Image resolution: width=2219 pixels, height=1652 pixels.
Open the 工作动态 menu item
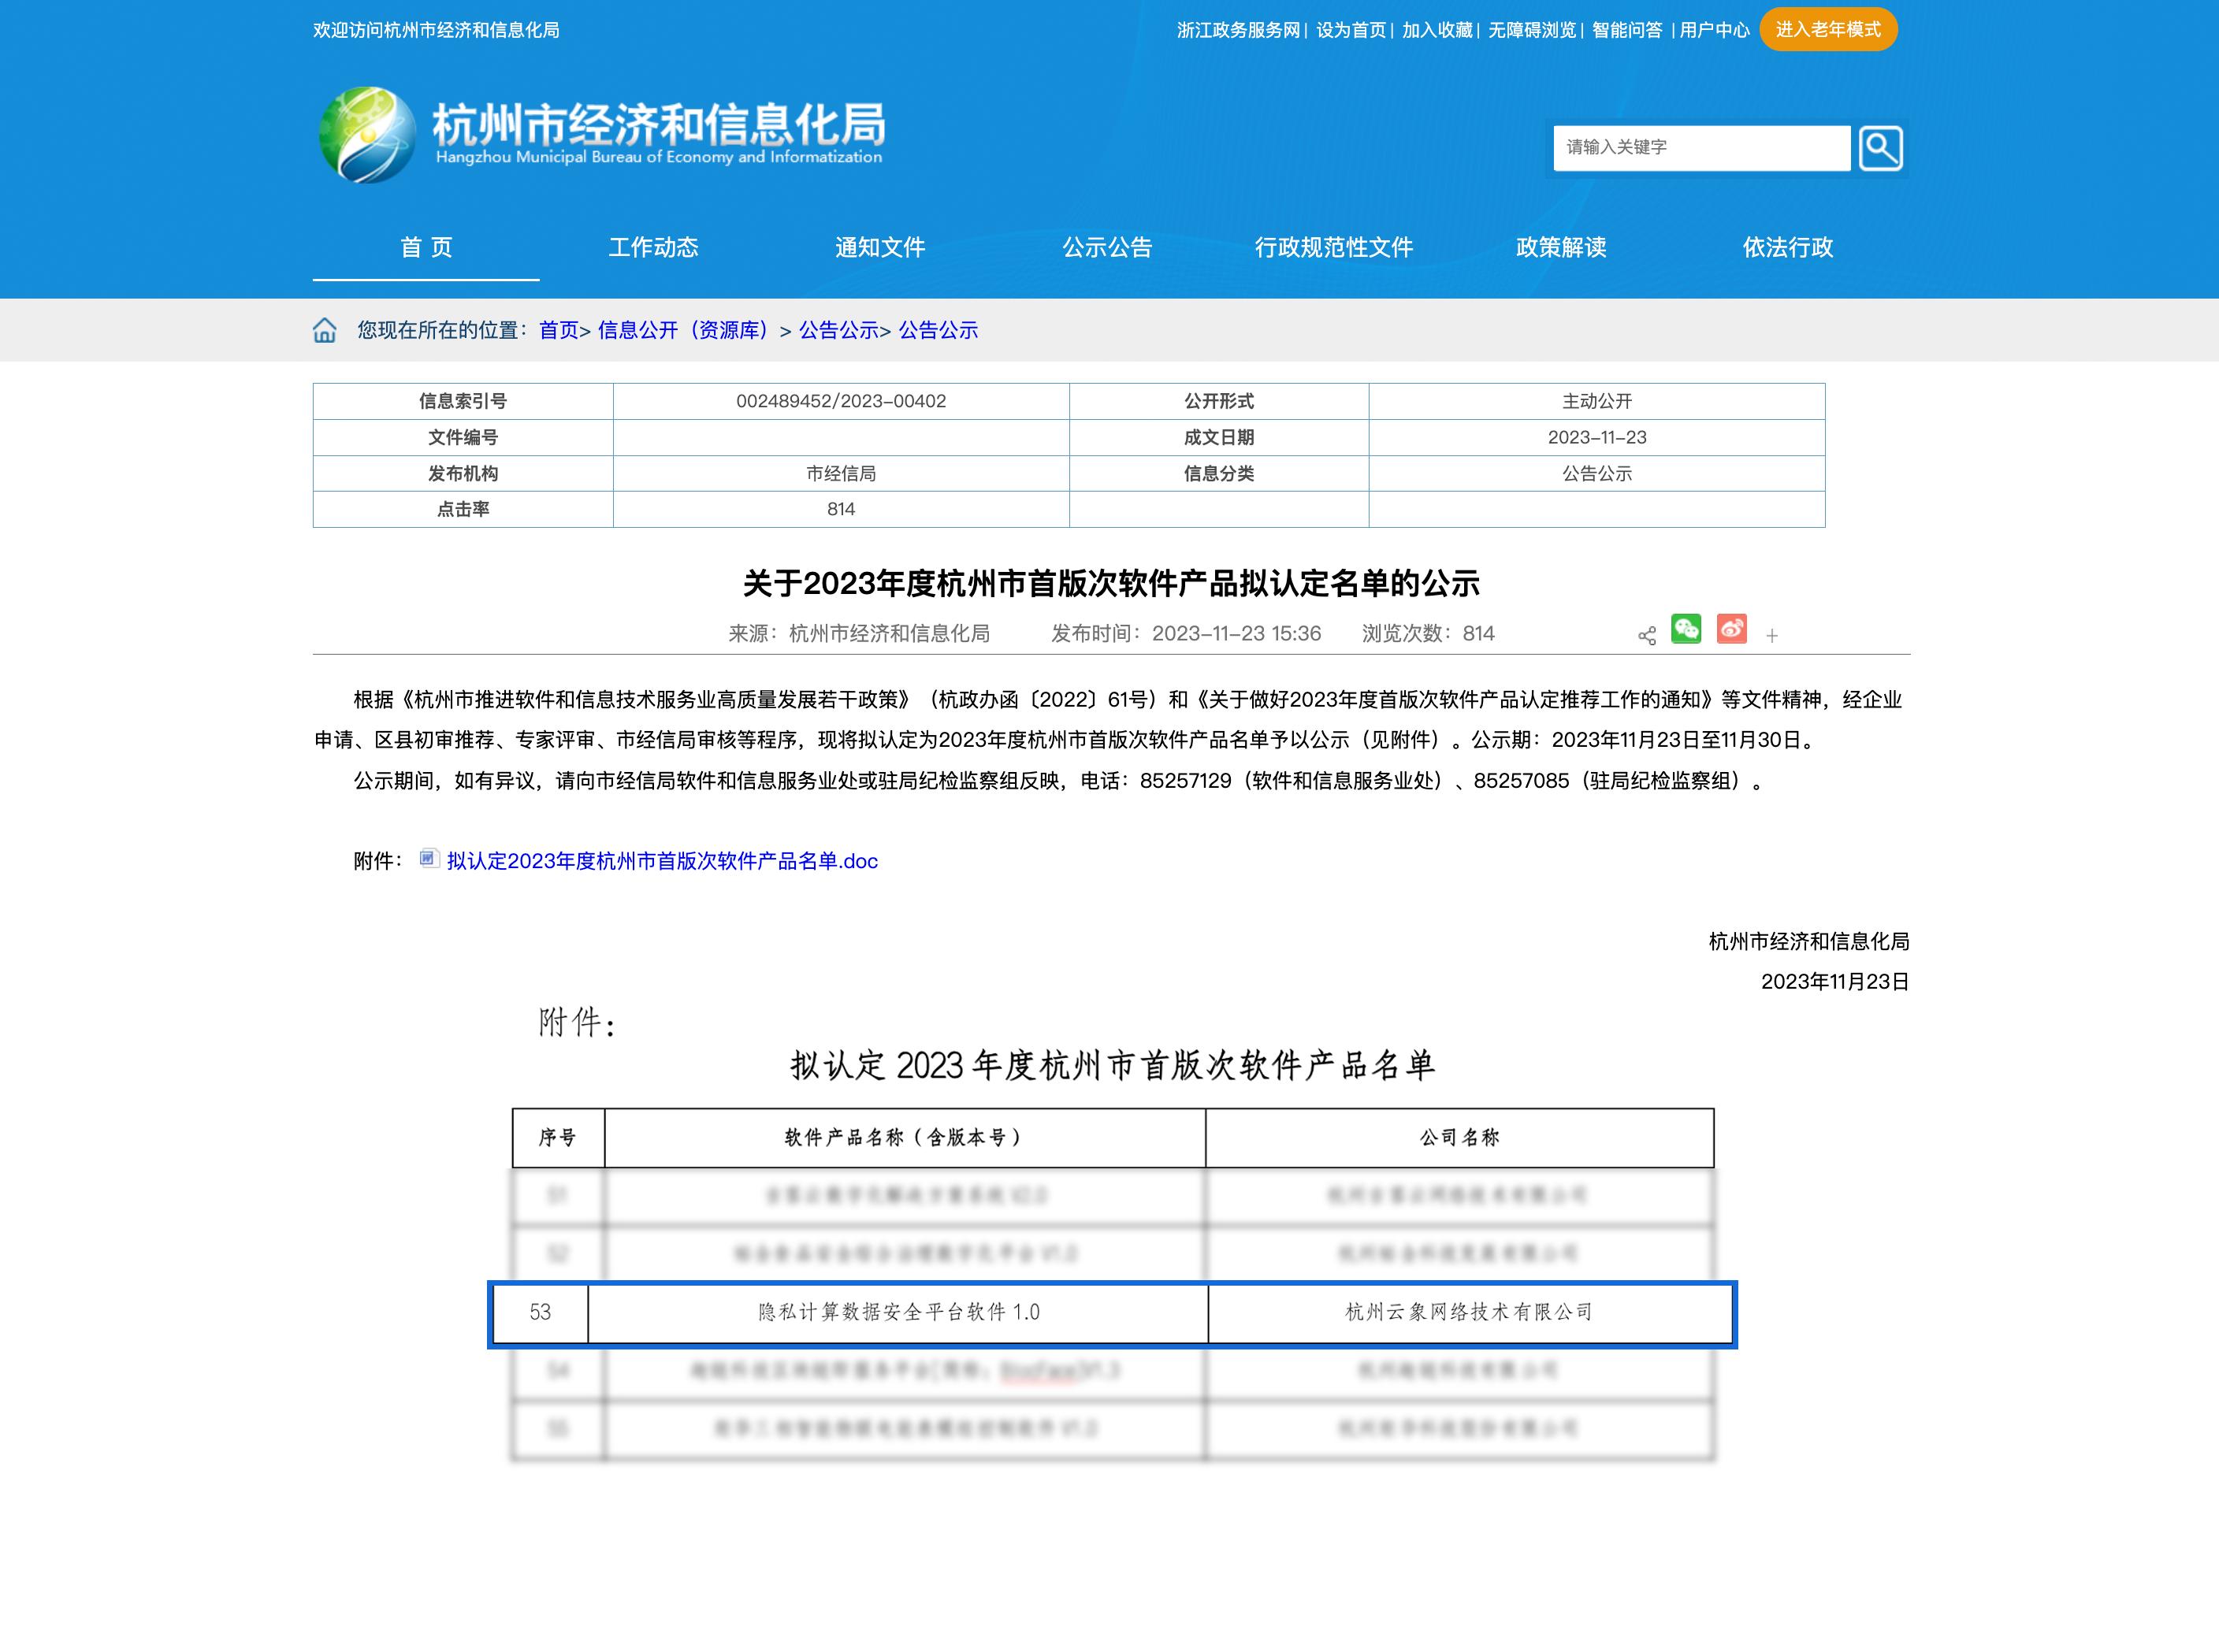point(655,249)
